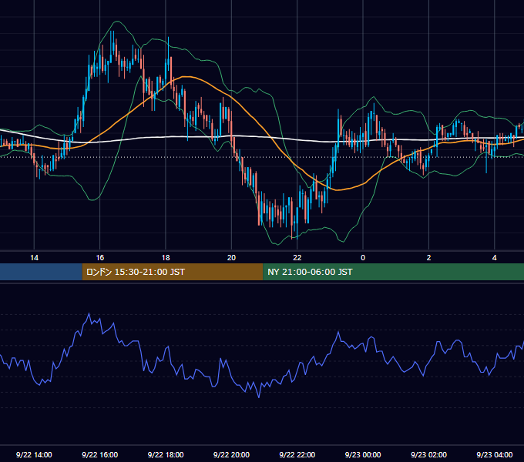This screenshot has width=524, height=462.
Task: Click the 22 hour label on the price chart axis
Action: click(x=297, y=258)
